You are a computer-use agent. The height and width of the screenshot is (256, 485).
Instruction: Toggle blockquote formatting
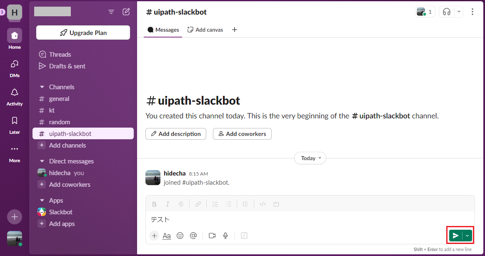click(245, 204)
